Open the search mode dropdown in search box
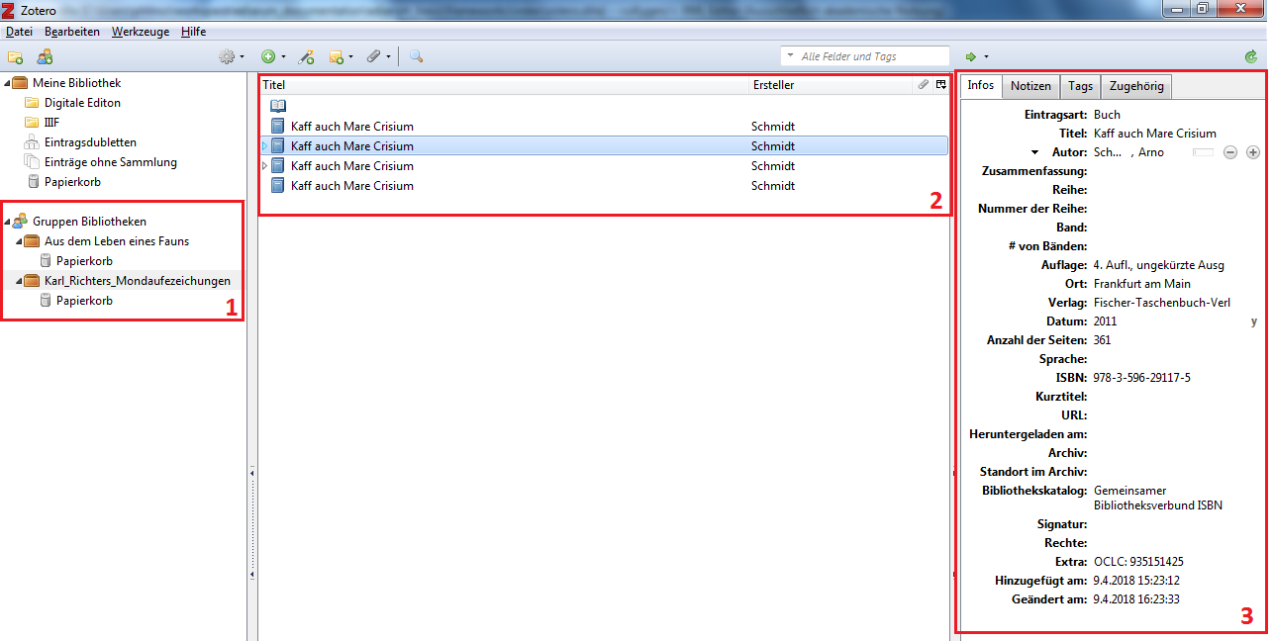 coord(789,57)
